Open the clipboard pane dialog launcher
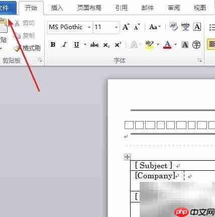The image size is (215, 217). tap(40, 60)
